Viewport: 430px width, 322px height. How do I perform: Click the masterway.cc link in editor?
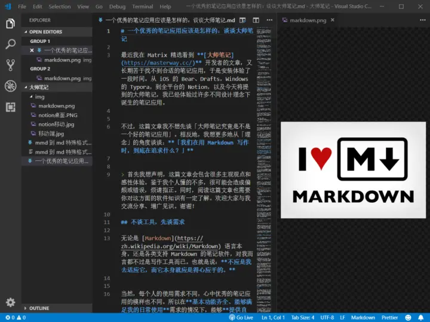[x=159, y=63]
